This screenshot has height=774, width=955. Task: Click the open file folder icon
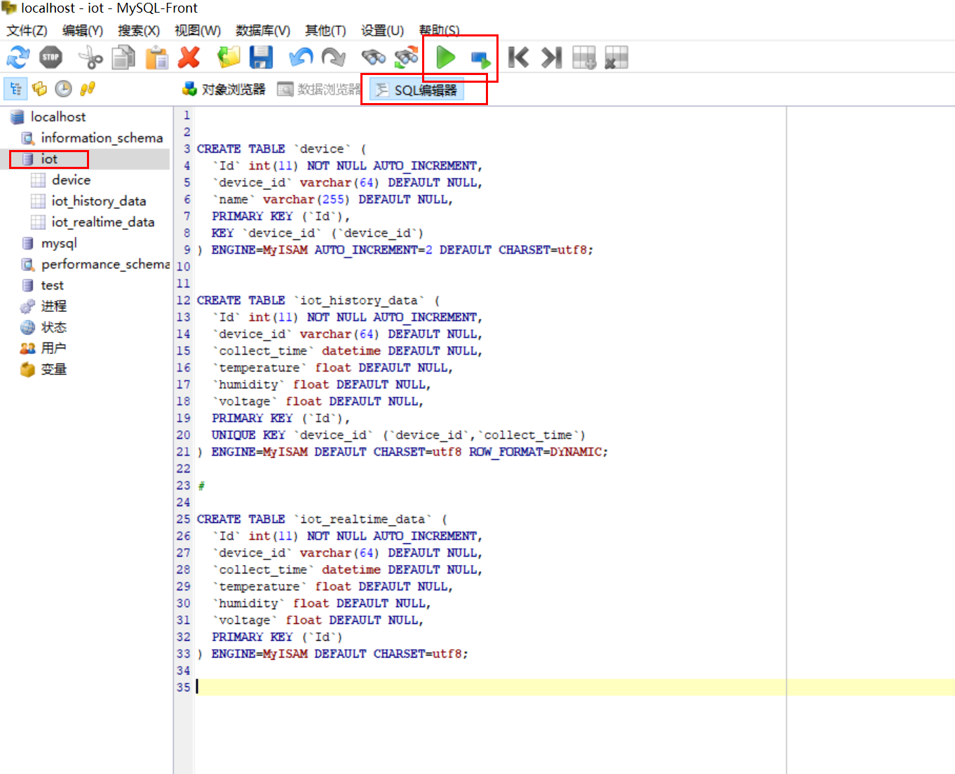pyautogui.click(x=229, y=57)
